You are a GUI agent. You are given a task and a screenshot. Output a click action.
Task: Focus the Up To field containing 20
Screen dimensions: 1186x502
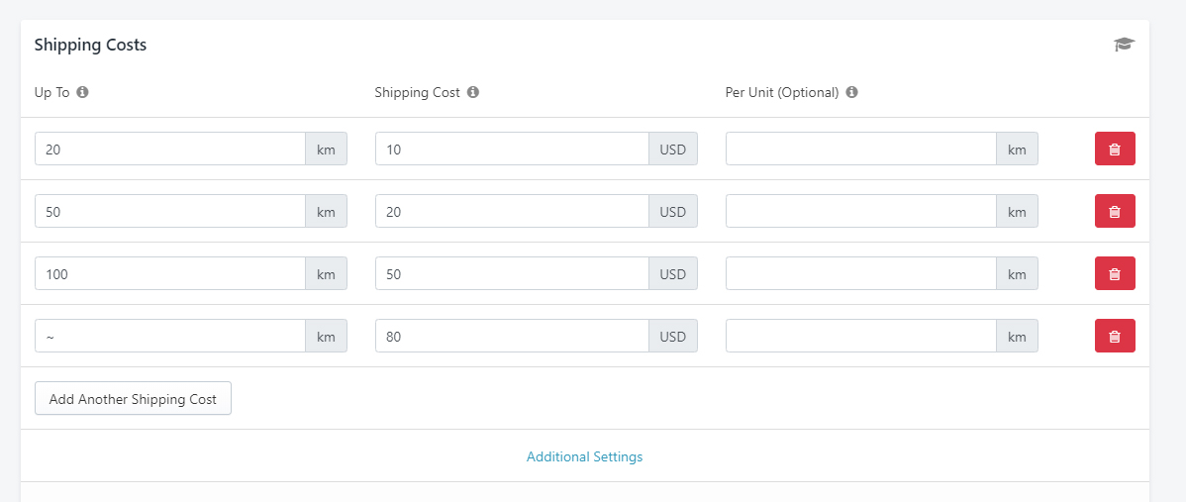pyautogui.click(x=169, y=149)
